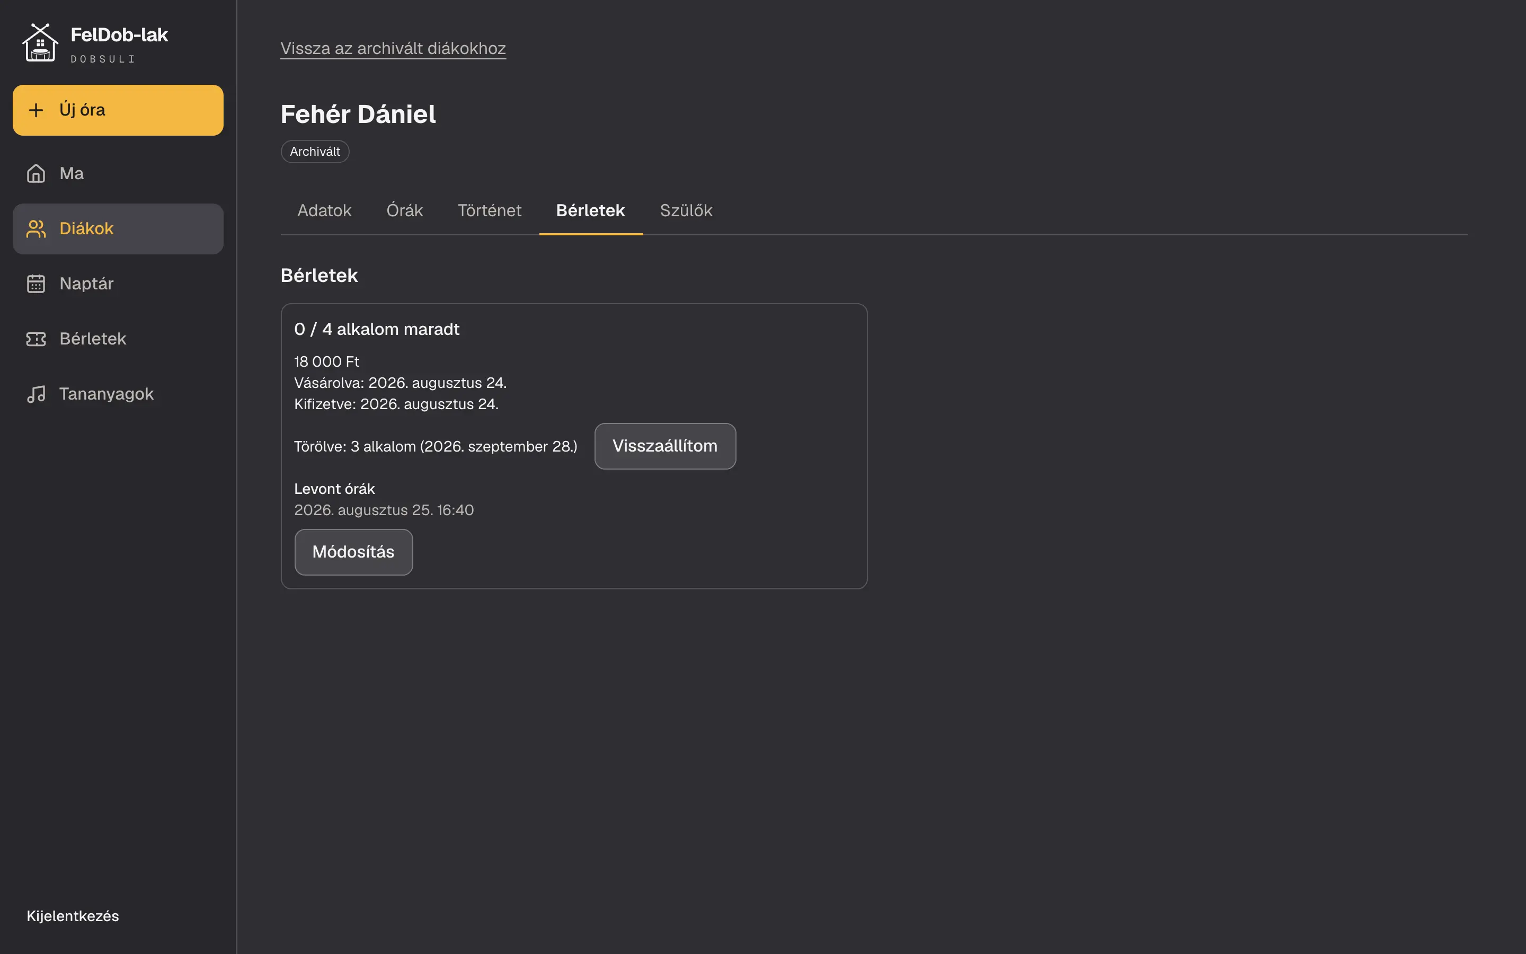
Task: Click the calendar icon beside Naptár
Action: pyautogui.click(x=36, y=284)
